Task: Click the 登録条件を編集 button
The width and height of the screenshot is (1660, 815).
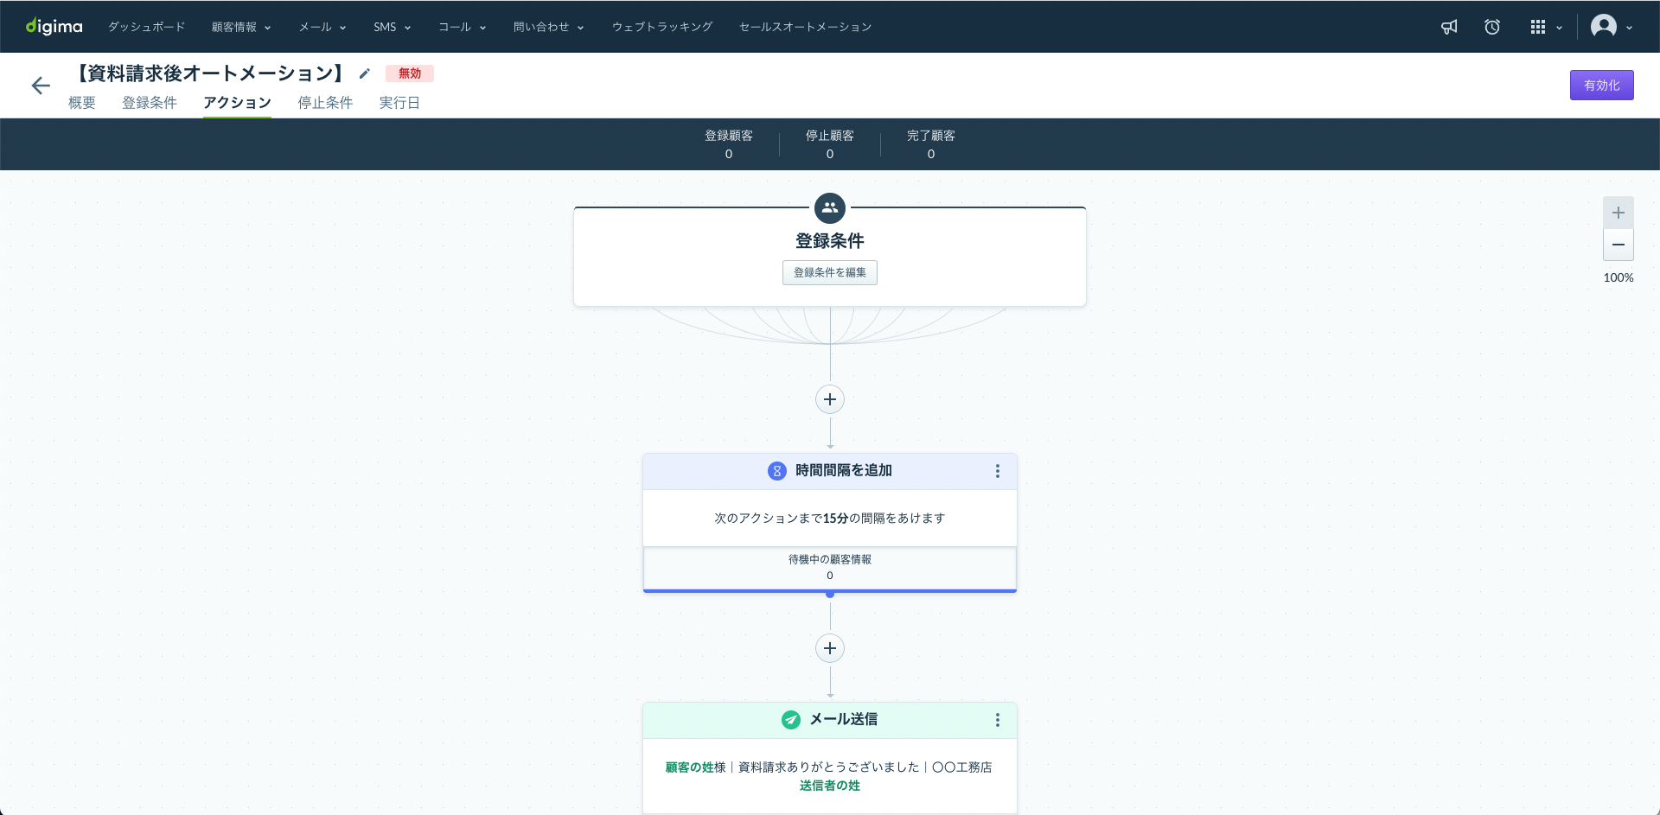Action: [x=830, y=272]
